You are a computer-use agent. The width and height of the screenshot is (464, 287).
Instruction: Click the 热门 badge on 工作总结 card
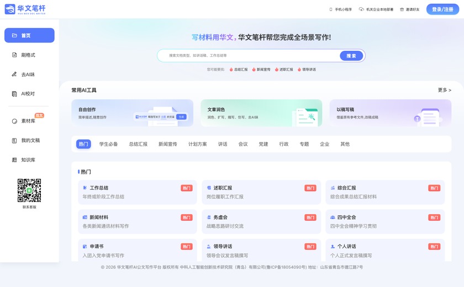tap(187, 188)
